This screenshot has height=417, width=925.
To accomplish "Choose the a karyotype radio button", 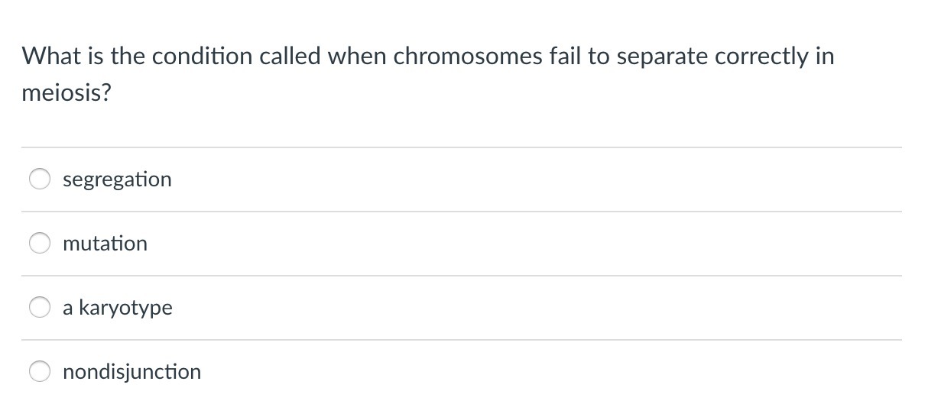I will point(40,308).
